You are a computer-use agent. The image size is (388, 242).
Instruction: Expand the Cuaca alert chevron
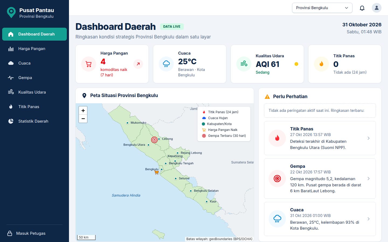point(369,219)
